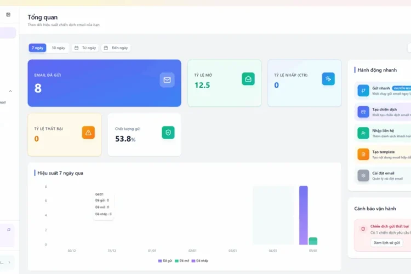Click the purple Đã gửi bar for 05/01
The width and height of the screenshot is (411, 274).
303,215
